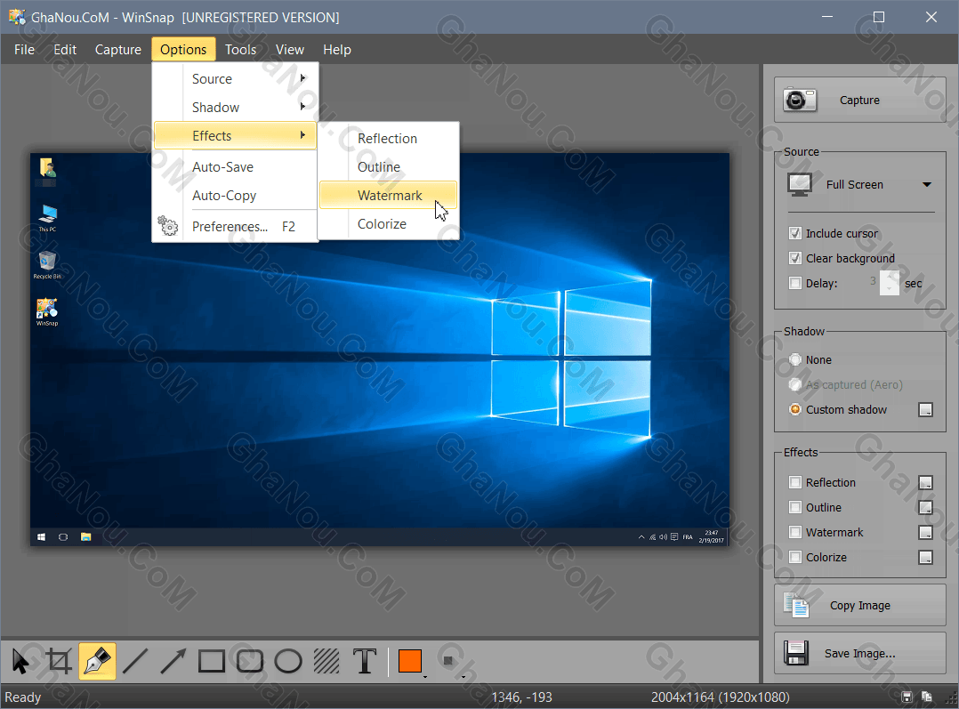Select the None shadow radio button
The image size is (959, 709).
click(x=795, y=359)
